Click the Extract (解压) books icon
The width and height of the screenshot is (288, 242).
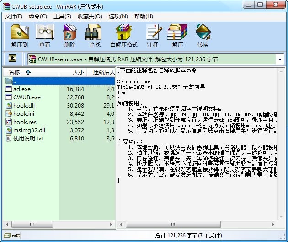point(177,32)
